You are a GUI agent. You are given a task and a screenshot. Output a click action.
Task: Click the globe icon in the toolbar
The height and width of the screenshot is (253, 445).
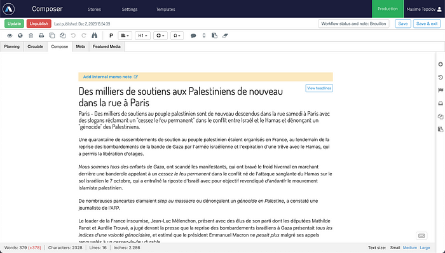(x=20, y=36)
